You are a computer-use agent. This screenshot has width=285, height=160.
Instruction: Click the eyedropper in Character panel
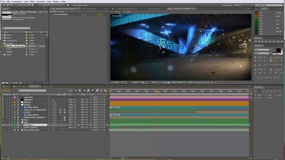click(274, 50)
